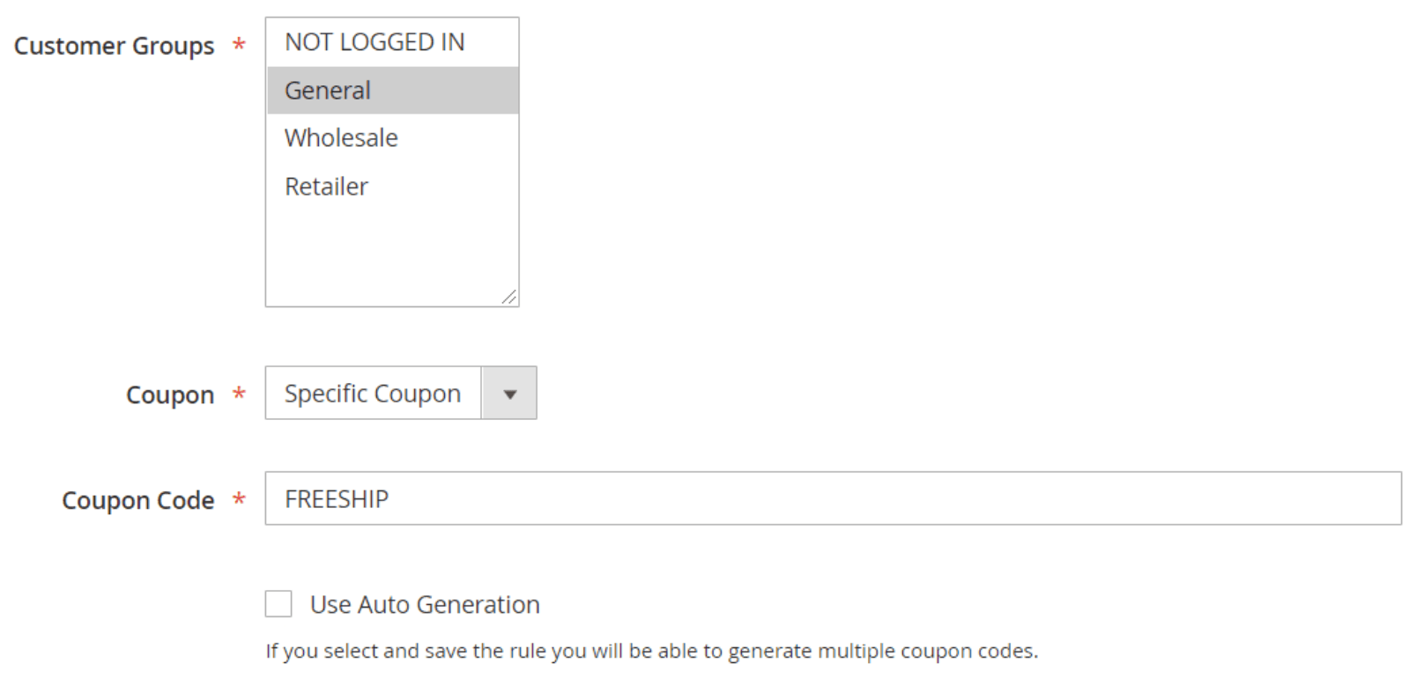
Task: Click the required asterisk beside Coupon Code
Action: coord(240,500)
